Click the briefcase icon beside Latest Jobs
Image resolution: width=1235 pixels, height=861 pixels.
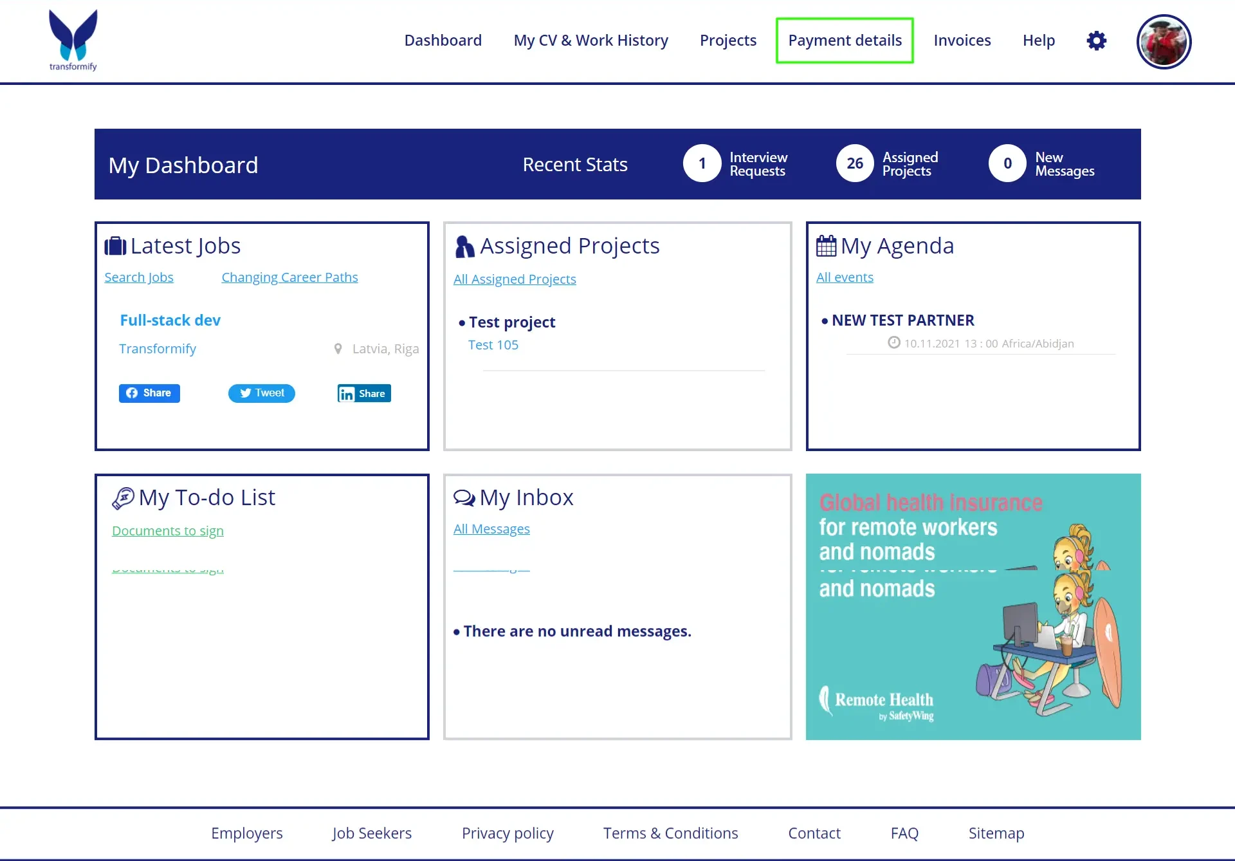(x=116, y=246)
